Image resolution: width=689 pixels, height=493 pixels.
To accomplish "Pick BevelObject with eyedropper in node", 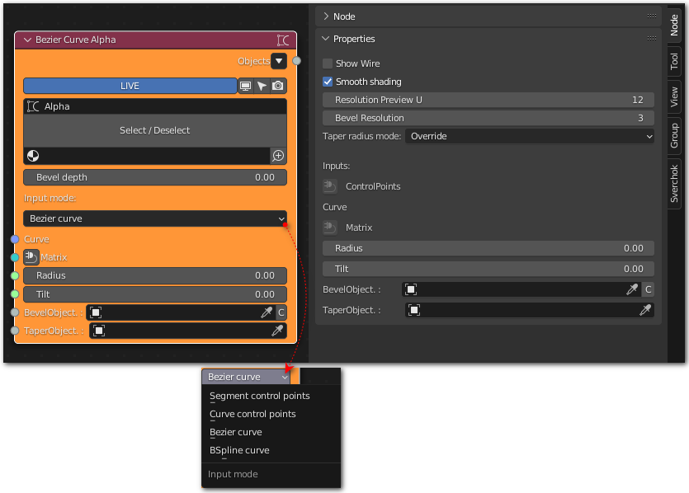I will click(x=267, y=312).
